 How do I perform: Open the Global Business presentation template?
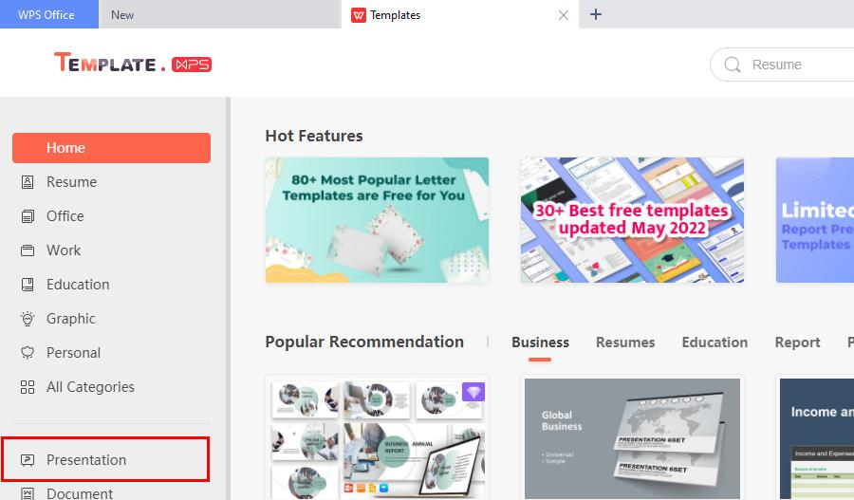pos(632,438)
